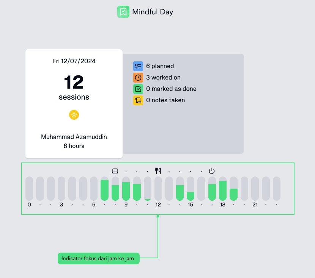This screenshot has height=278, width=315.
Task: Click the hour 12 label on timeline
Action: (158, 205)
